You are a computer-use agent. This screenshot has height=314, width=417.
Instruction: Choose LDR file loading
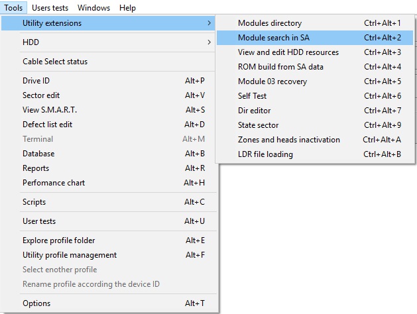point(265,154)
